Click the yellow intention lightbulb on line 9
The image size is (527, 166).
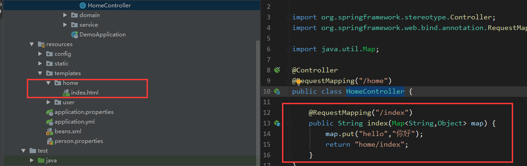point(298,82)
